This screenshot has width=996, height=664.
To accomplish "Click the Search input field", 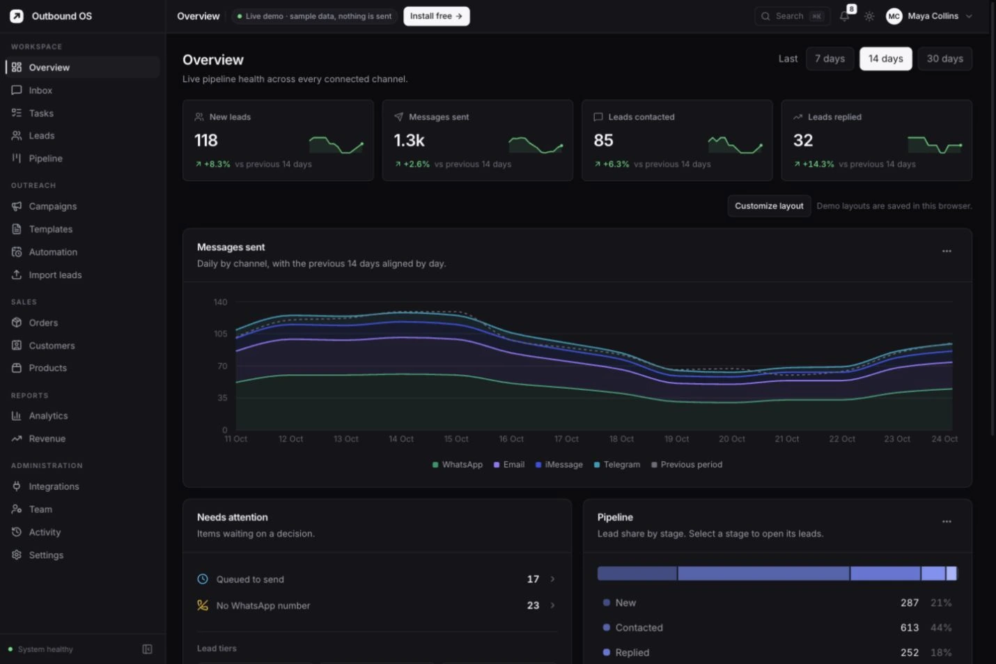I will [x=792, y=16].
